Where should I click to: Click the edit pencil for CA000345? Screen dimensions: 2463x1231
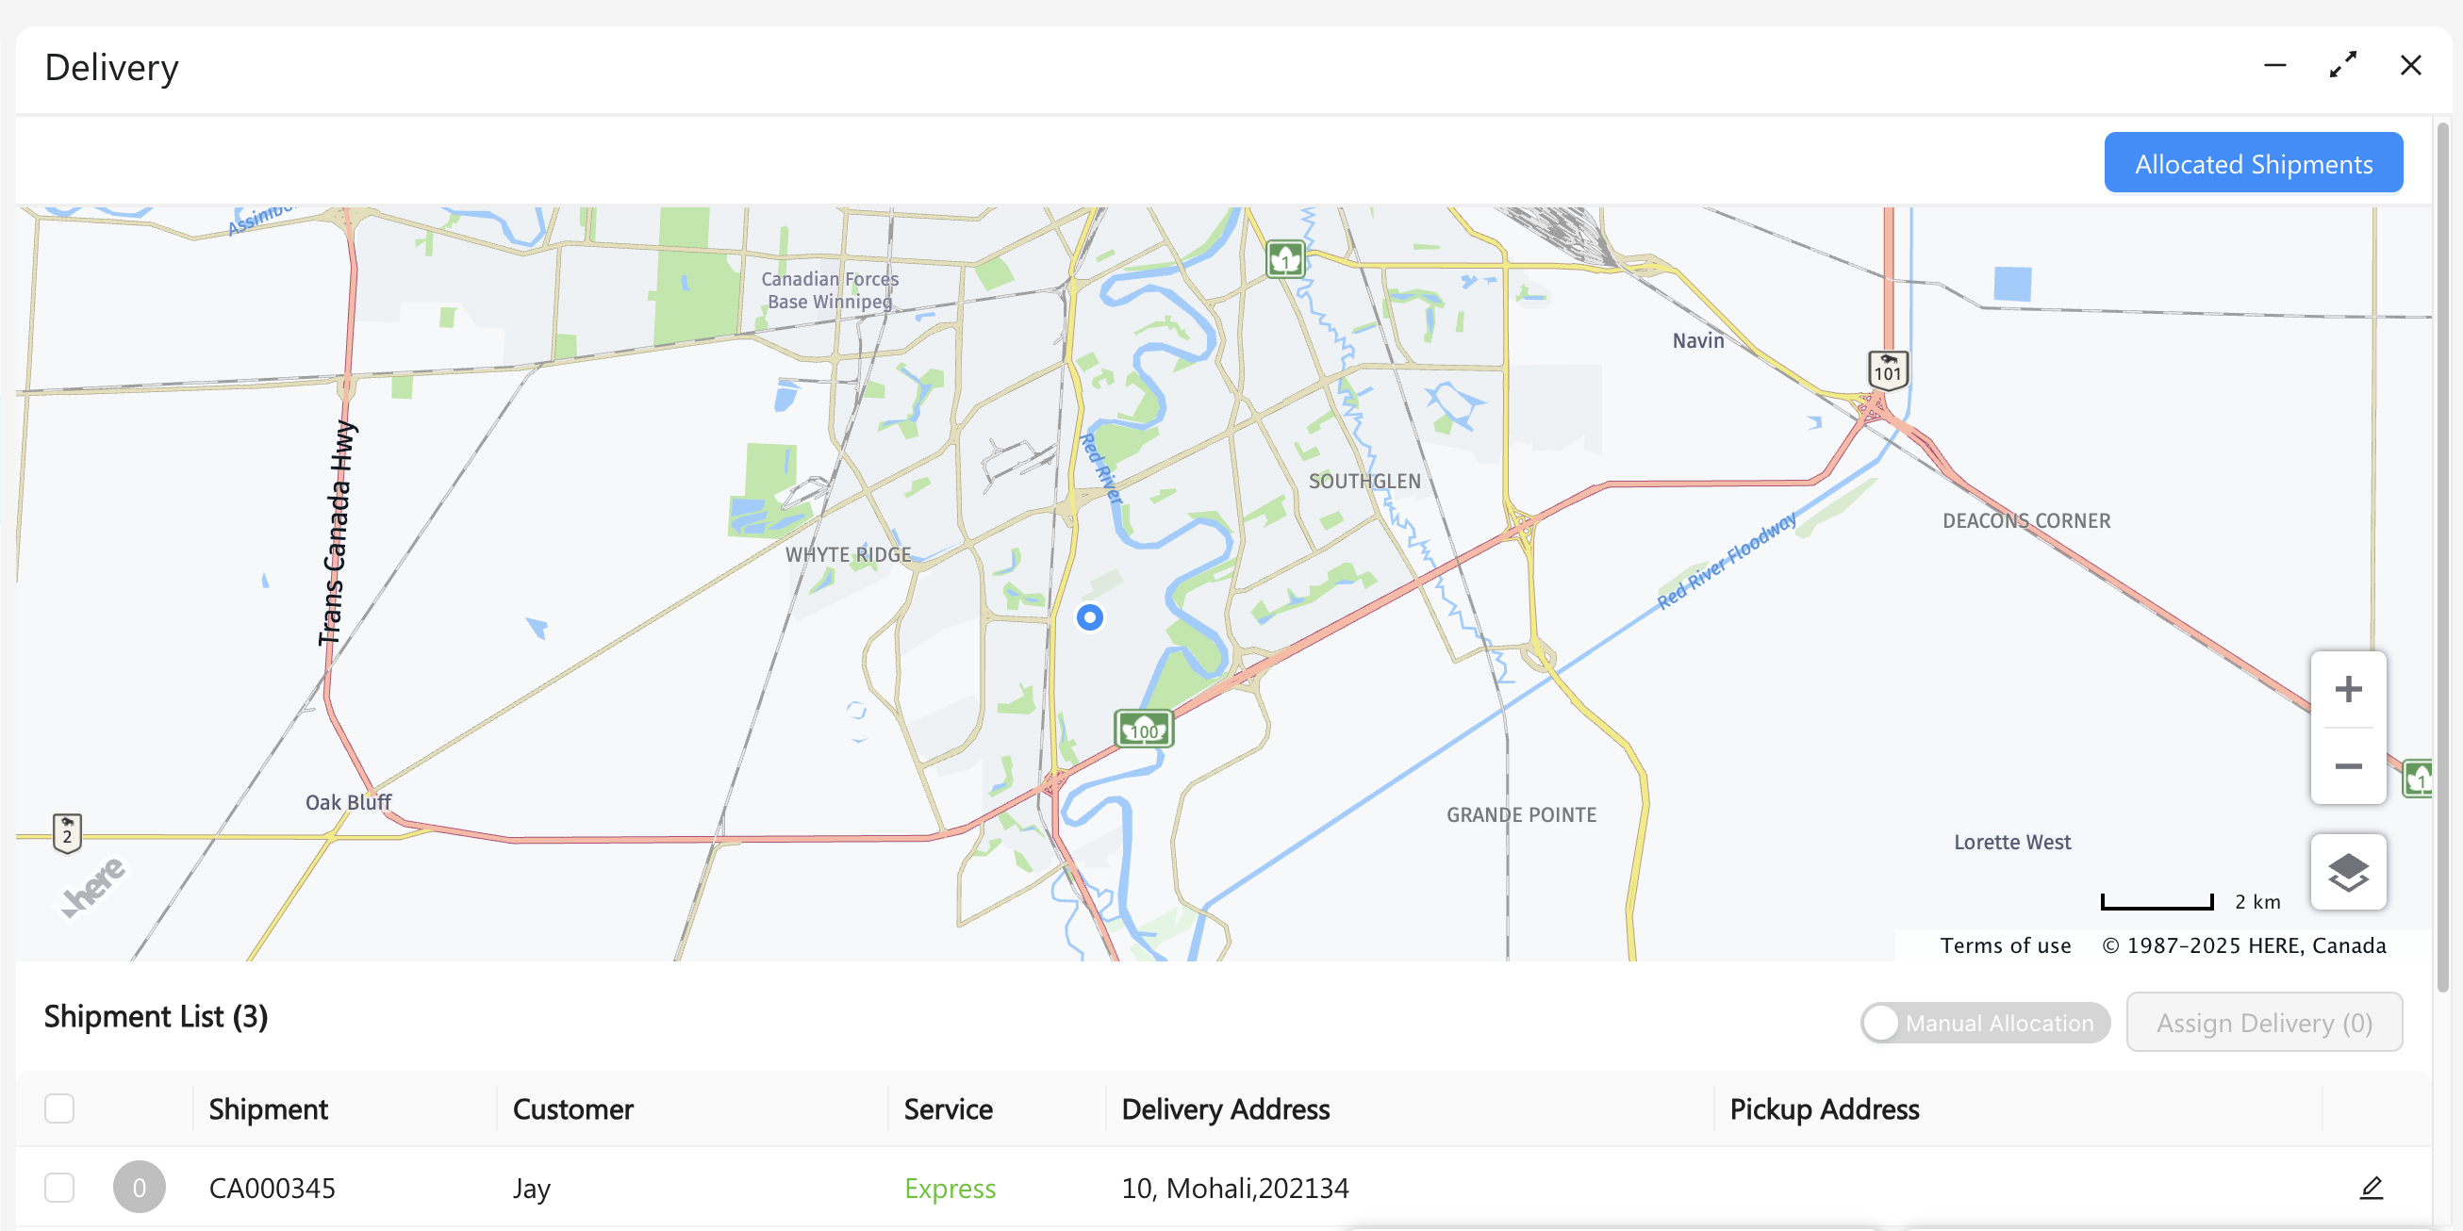2371,1188
